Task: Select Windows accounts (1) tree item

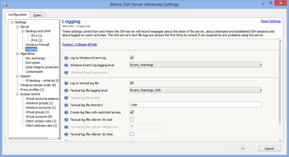Action: [x=41, y=108]
